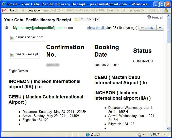Viewport: 172px width, 138px height.
Task: Open the Print all link
Action: (157, 17)
